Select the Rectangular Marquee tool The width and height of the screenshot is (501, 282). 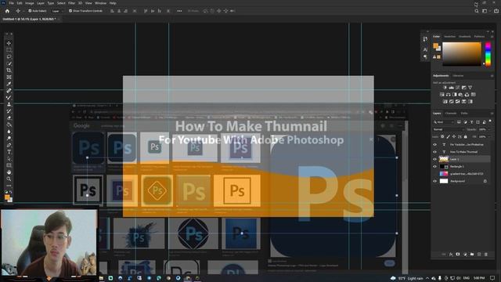pos(9,50)
